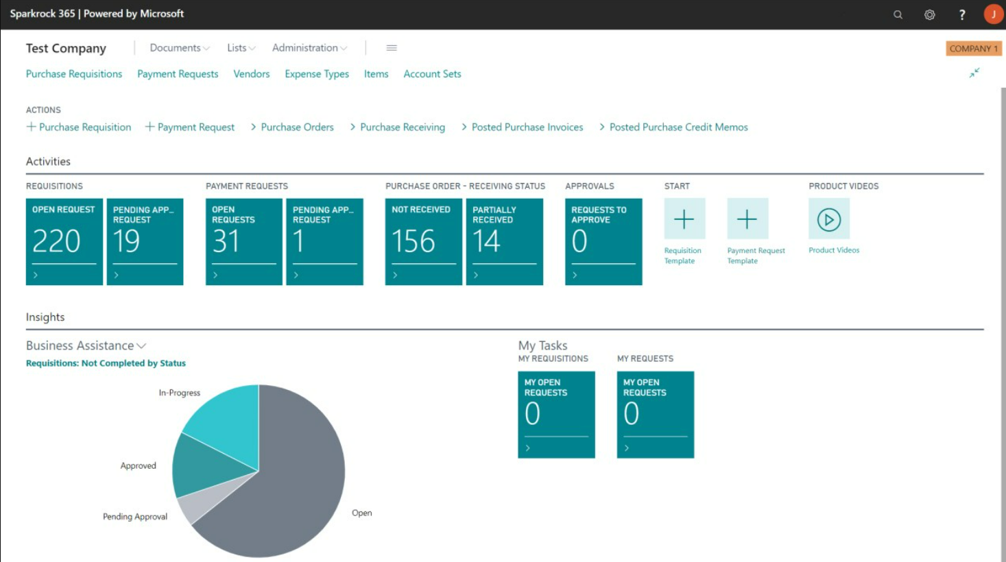Open the Account Sets page
Image resolution: width=1006 pixels, height=562 pixels.
click(x=432, y=74)
